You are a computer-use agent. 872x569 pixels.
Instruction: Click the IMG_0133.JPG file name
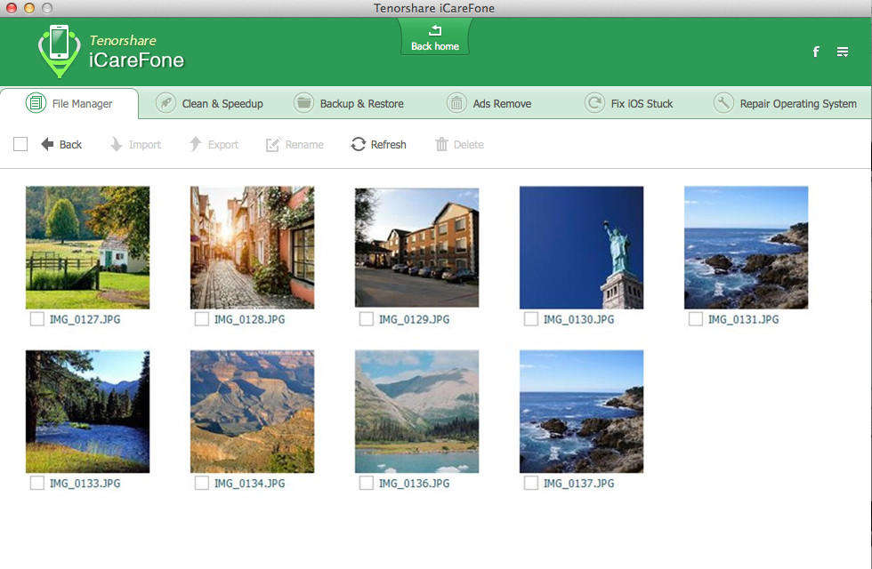point(85,484)
